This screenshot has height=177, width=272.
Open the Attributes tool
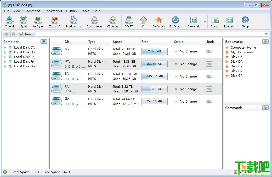pos(94,22)
